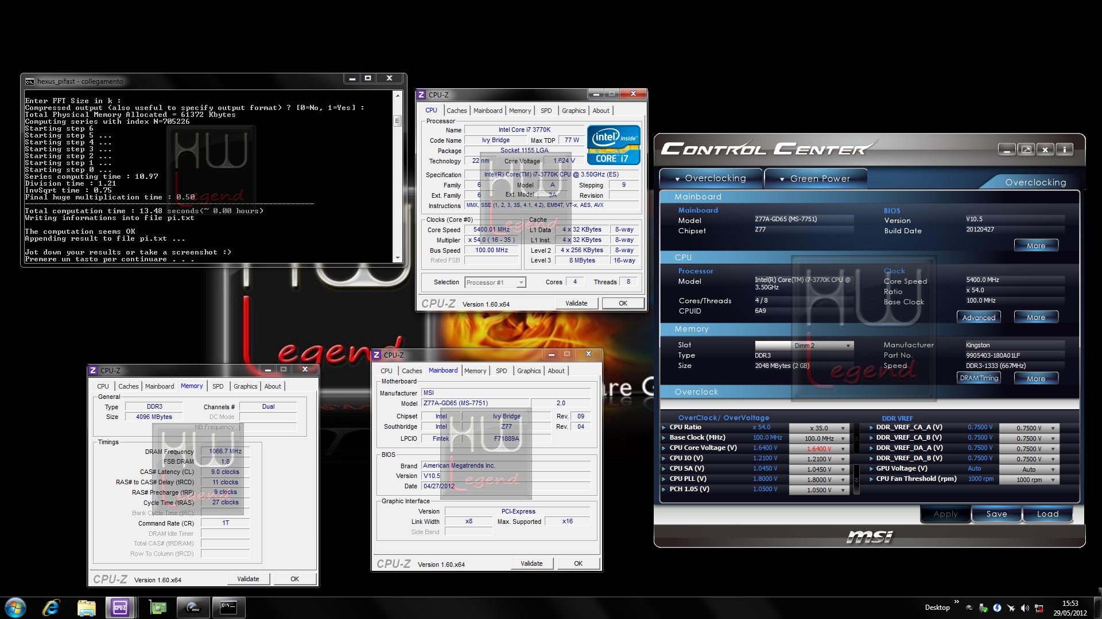Click the speedometer tray icon
This screenshot has height=619, width=1102.
pyautogui.click(x=969, y=608)
